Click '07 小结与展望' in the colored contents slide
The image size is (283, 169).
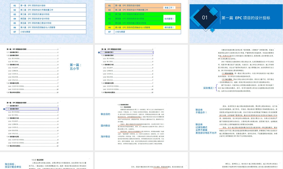[x=143, y=32]
